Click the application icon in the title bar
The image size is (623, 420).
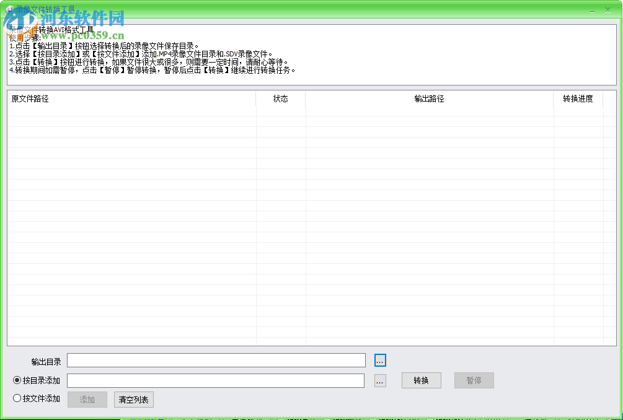[9, 10]
